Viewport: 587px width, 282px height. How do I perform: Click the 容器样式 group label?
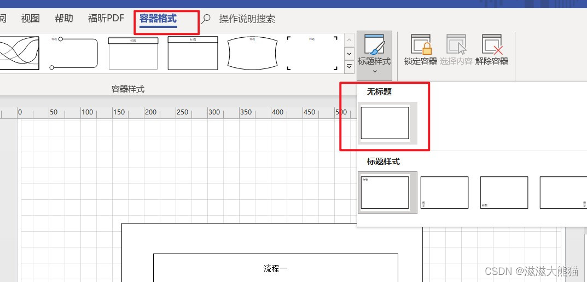coord(128,89)
